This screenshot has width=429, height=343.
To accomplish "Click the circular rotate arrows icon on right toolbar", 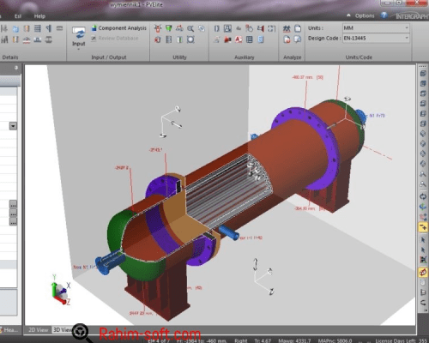I will point(423,196).
